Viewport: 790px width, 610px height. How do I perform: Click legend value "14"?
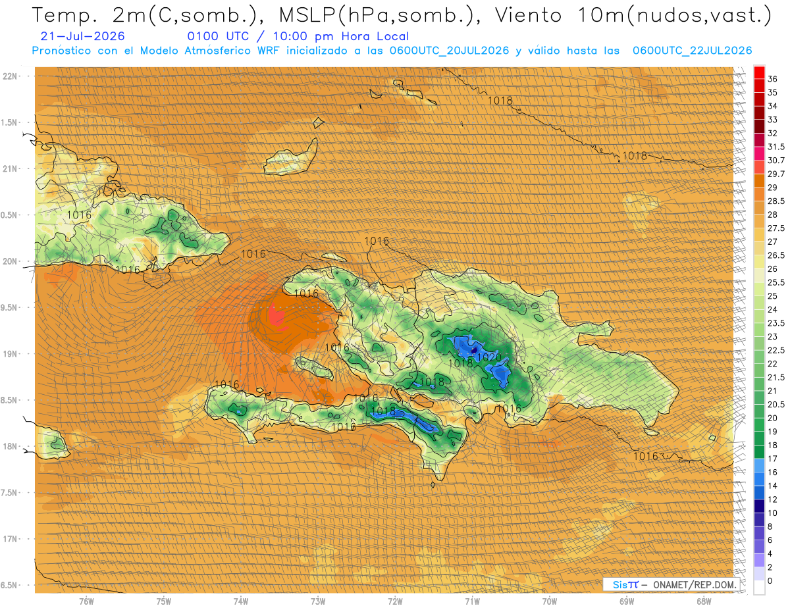[x=773, y=486]
